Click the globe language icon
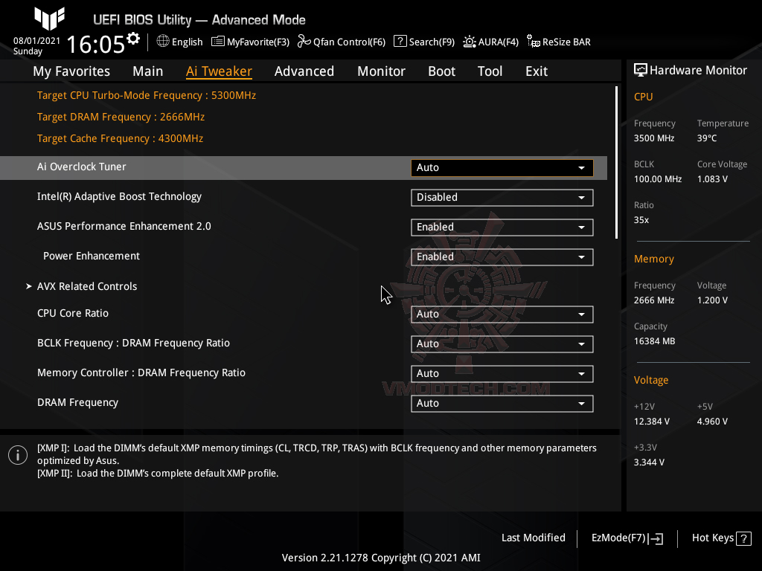Screen dimensions: 762x571 point(163,42)
